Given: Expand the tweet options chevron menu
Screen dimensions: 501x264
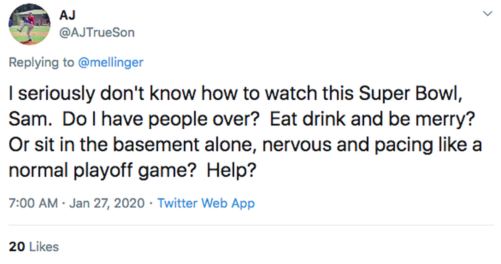Looking at the screenshot, I should 487,14.
